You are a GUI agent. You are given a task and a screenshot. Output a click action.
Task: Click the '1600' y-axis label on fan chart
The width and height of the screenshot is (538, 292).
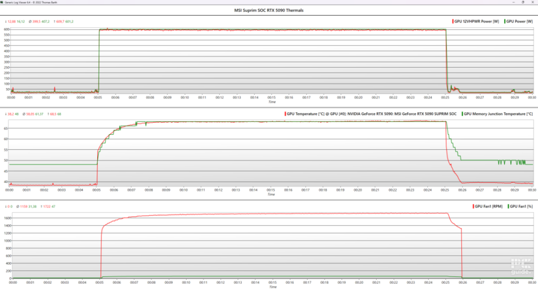7,218
